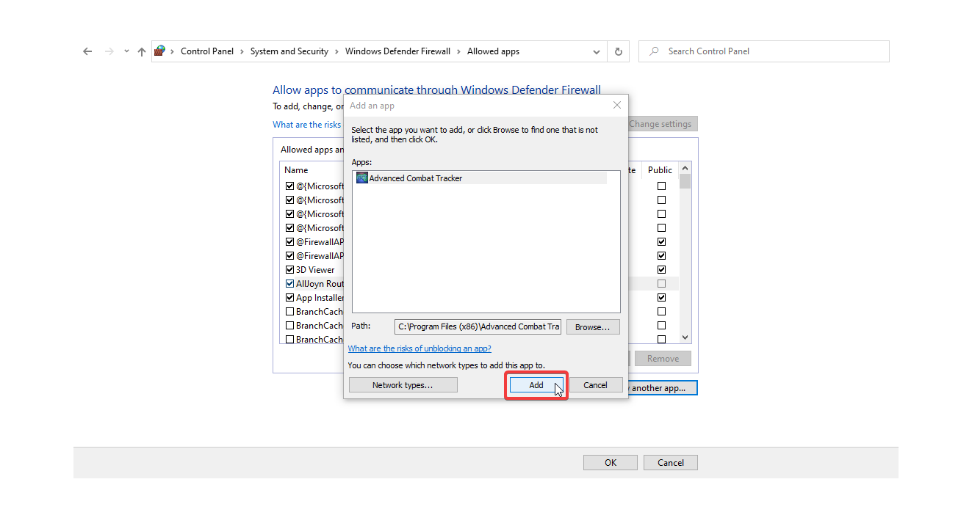This screenshot has width=972, height=515.
Task: Close the Add an app dialog
Action: (x=617, y=106)
